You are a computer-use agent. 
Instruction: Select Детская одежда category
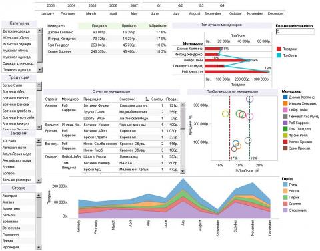tap(19, 31)
